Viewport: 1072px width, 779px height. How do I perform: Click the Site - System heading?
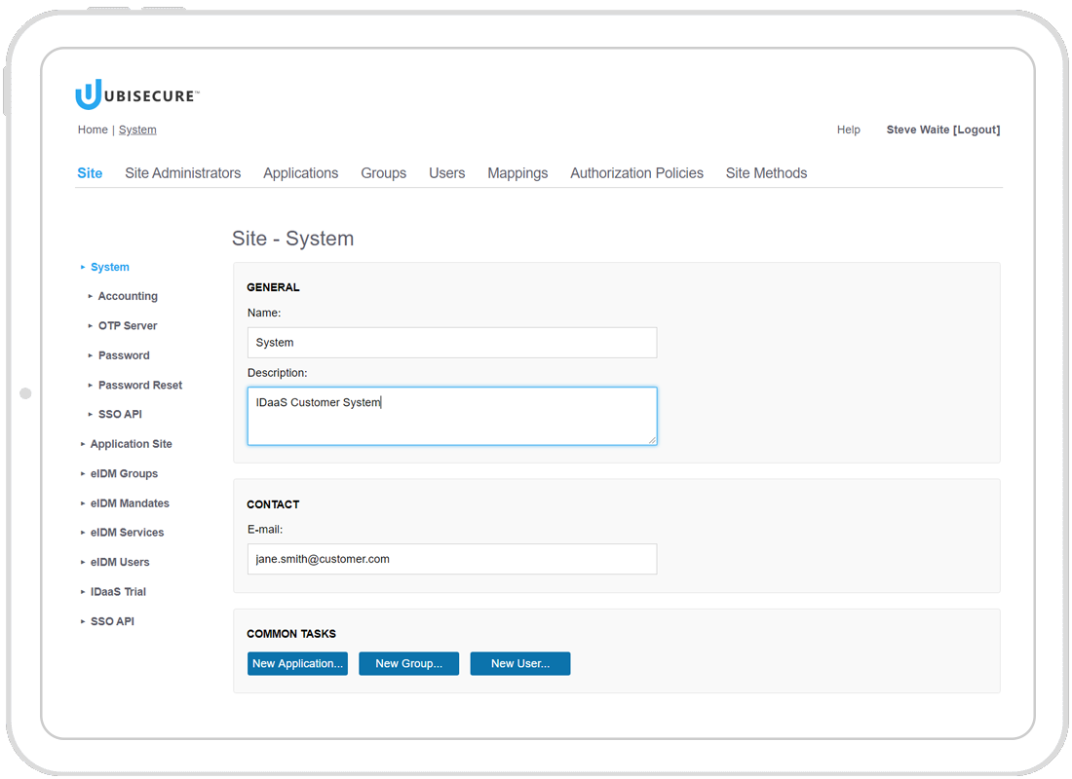click(x=293, y=239)
